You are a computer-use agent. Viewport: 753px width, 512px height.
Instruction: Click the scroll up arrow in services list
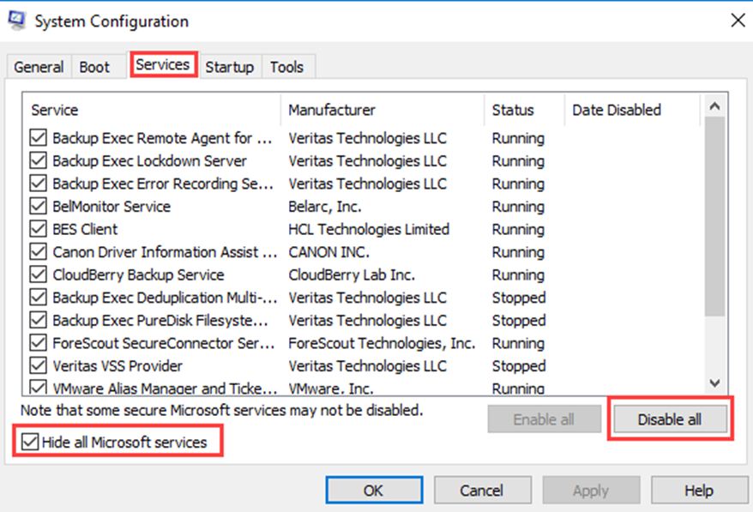[x=714, y=106]
